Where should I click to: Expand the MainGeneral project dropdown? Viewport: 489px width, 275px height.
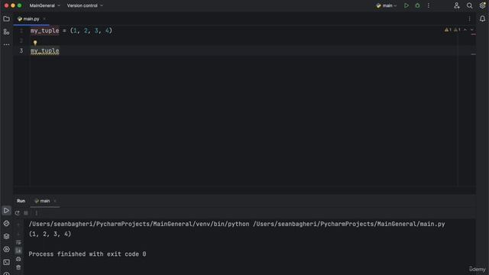click(x=44, y=5)
